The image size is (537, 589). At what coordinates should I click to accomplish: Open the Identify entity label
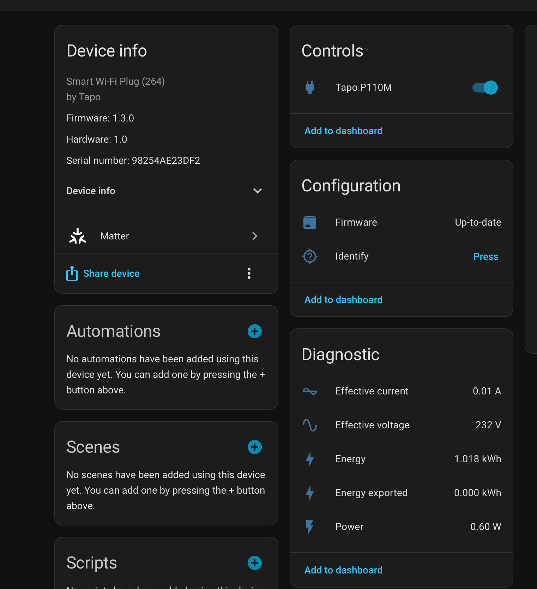(352, 256)
